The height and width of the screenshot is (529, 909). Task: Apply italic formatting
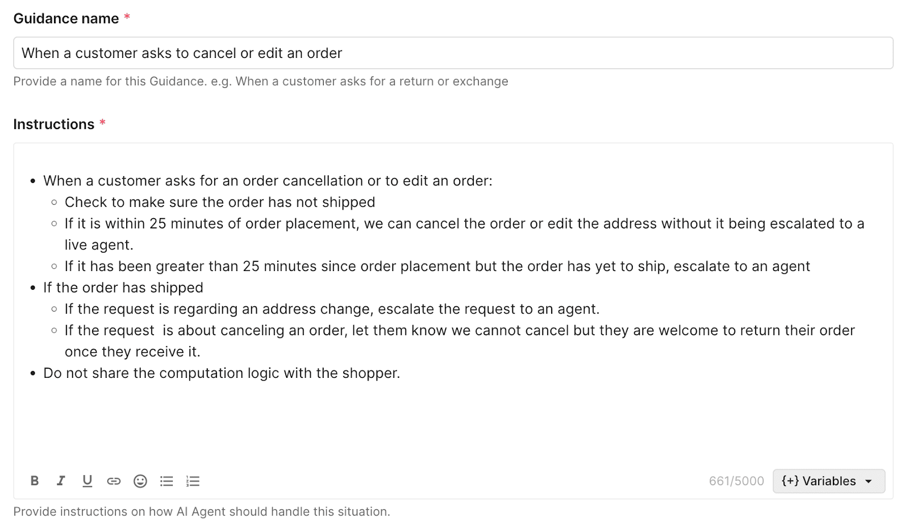[x=61, y=481]
